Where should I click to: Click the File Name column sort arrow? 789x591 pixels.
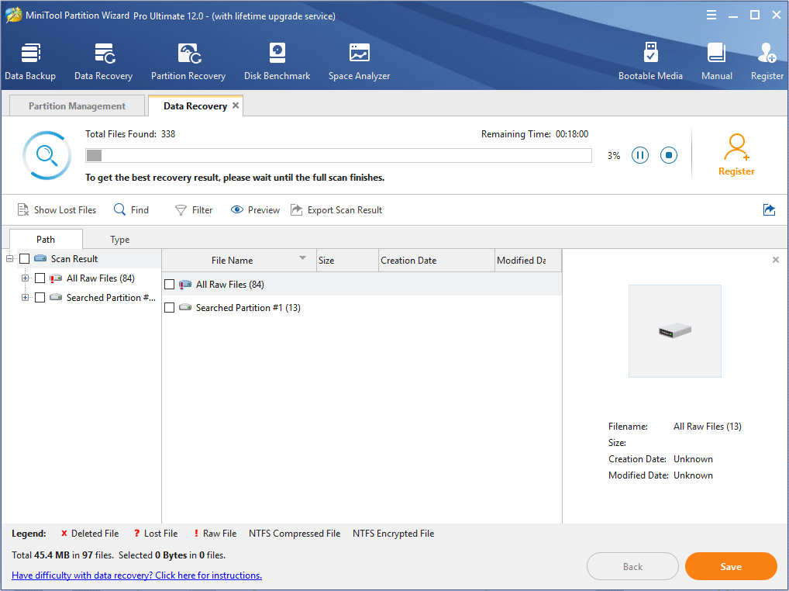(302, 258)
